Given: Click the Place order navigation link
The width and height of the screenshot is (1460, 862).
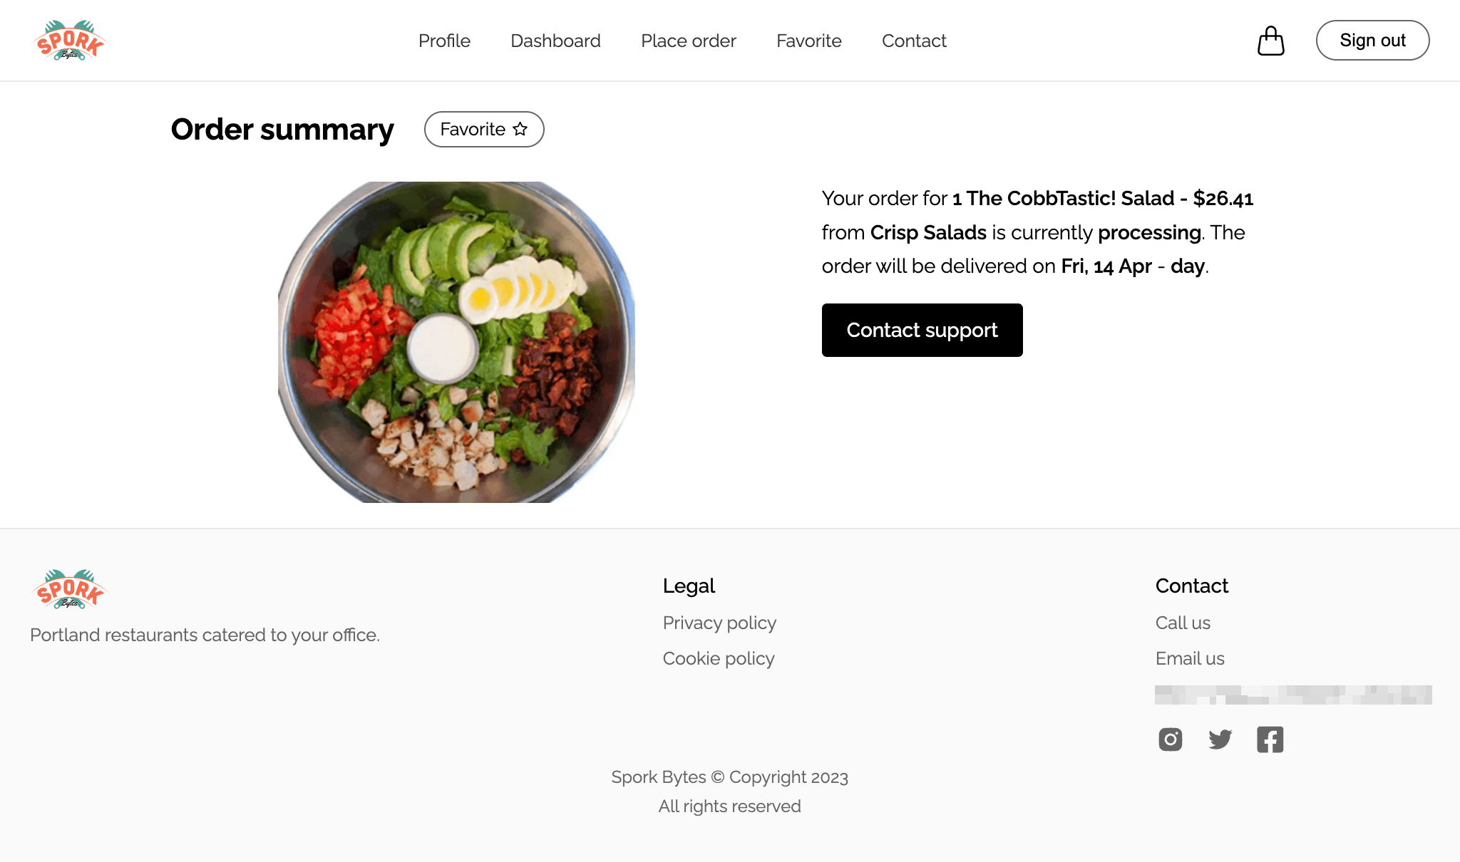Looking at the screenshot, I should tap(688, 41).
